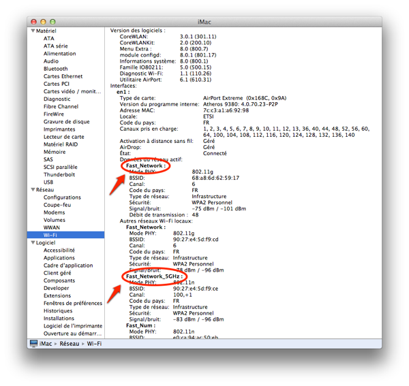The height and width of the screenshot is (386, 409).
Task: Show the Cartes Ethernet information
Action: (63, 76)
